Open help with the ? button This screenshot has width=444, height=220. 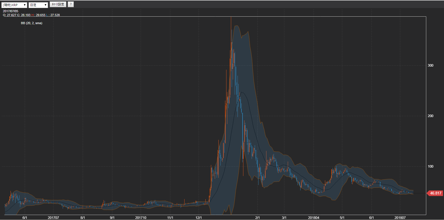71,4
